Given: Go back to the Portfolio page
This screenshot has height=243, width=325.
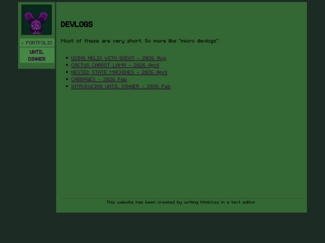Looking at the screenshot, I should [x=37, y=43].
